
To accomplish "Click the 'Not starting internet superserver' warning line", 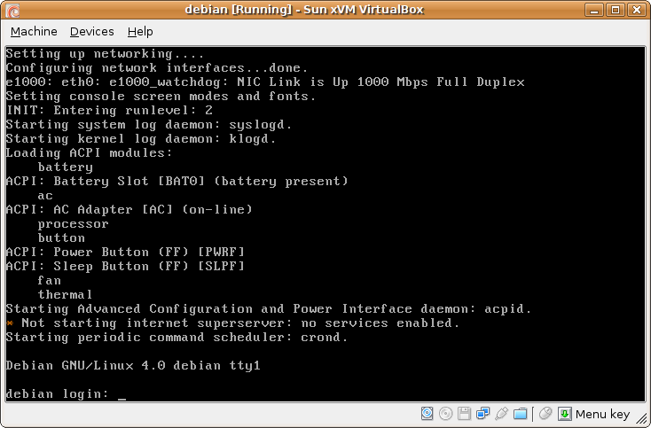I will click(233, 323).
